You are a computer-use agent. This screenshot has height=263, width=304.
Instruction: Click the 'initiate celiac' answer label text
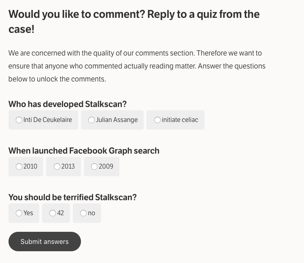point(180,120)
